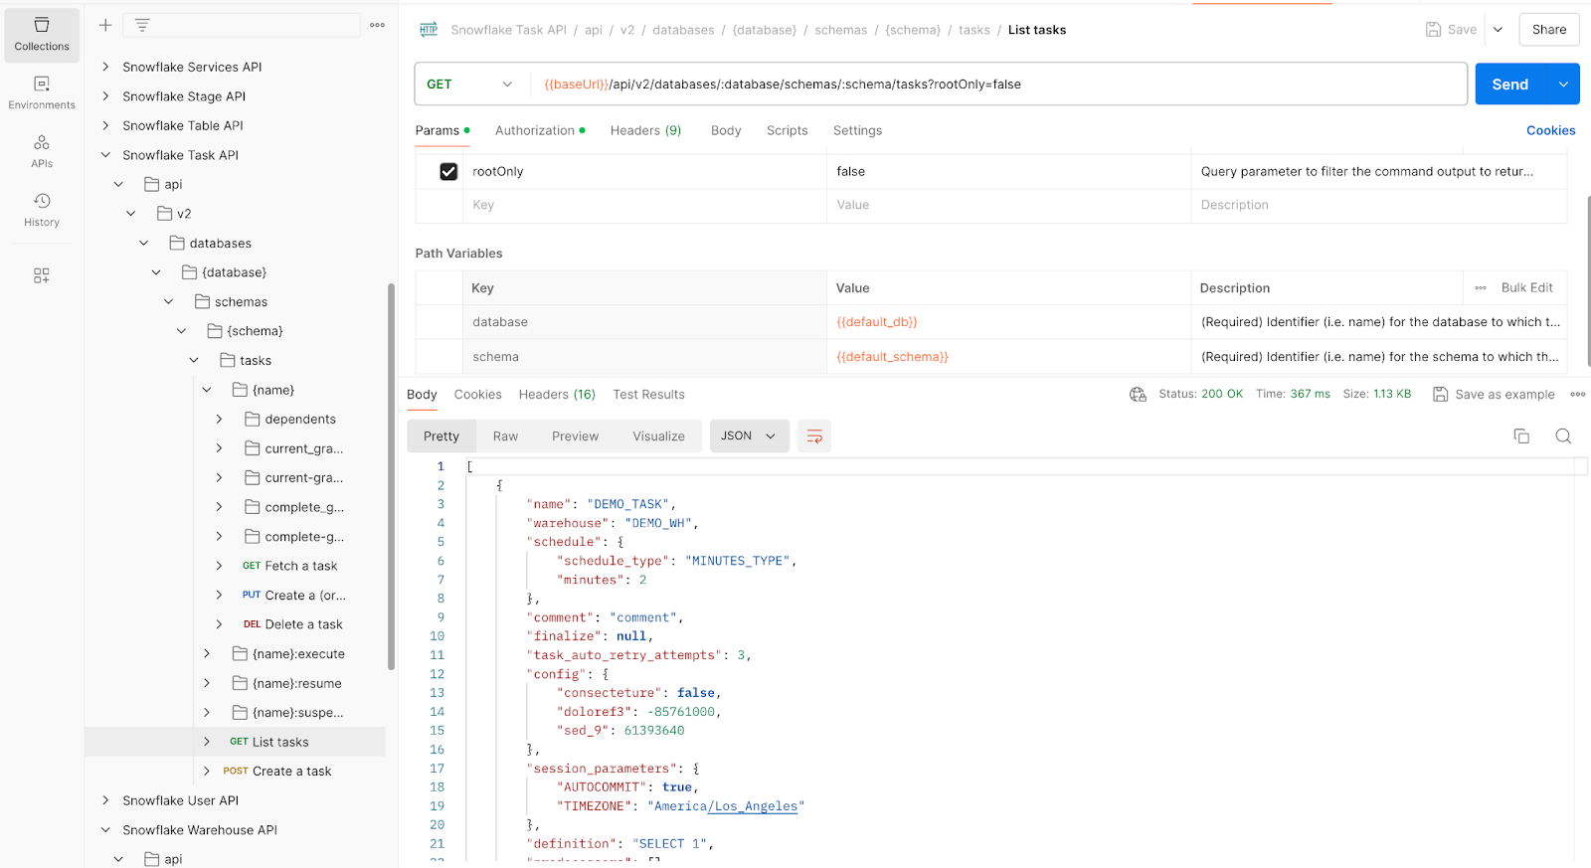This screenshot has width=1591, height=868.
Task: Click the Send button
Action: coord(1509,85)
